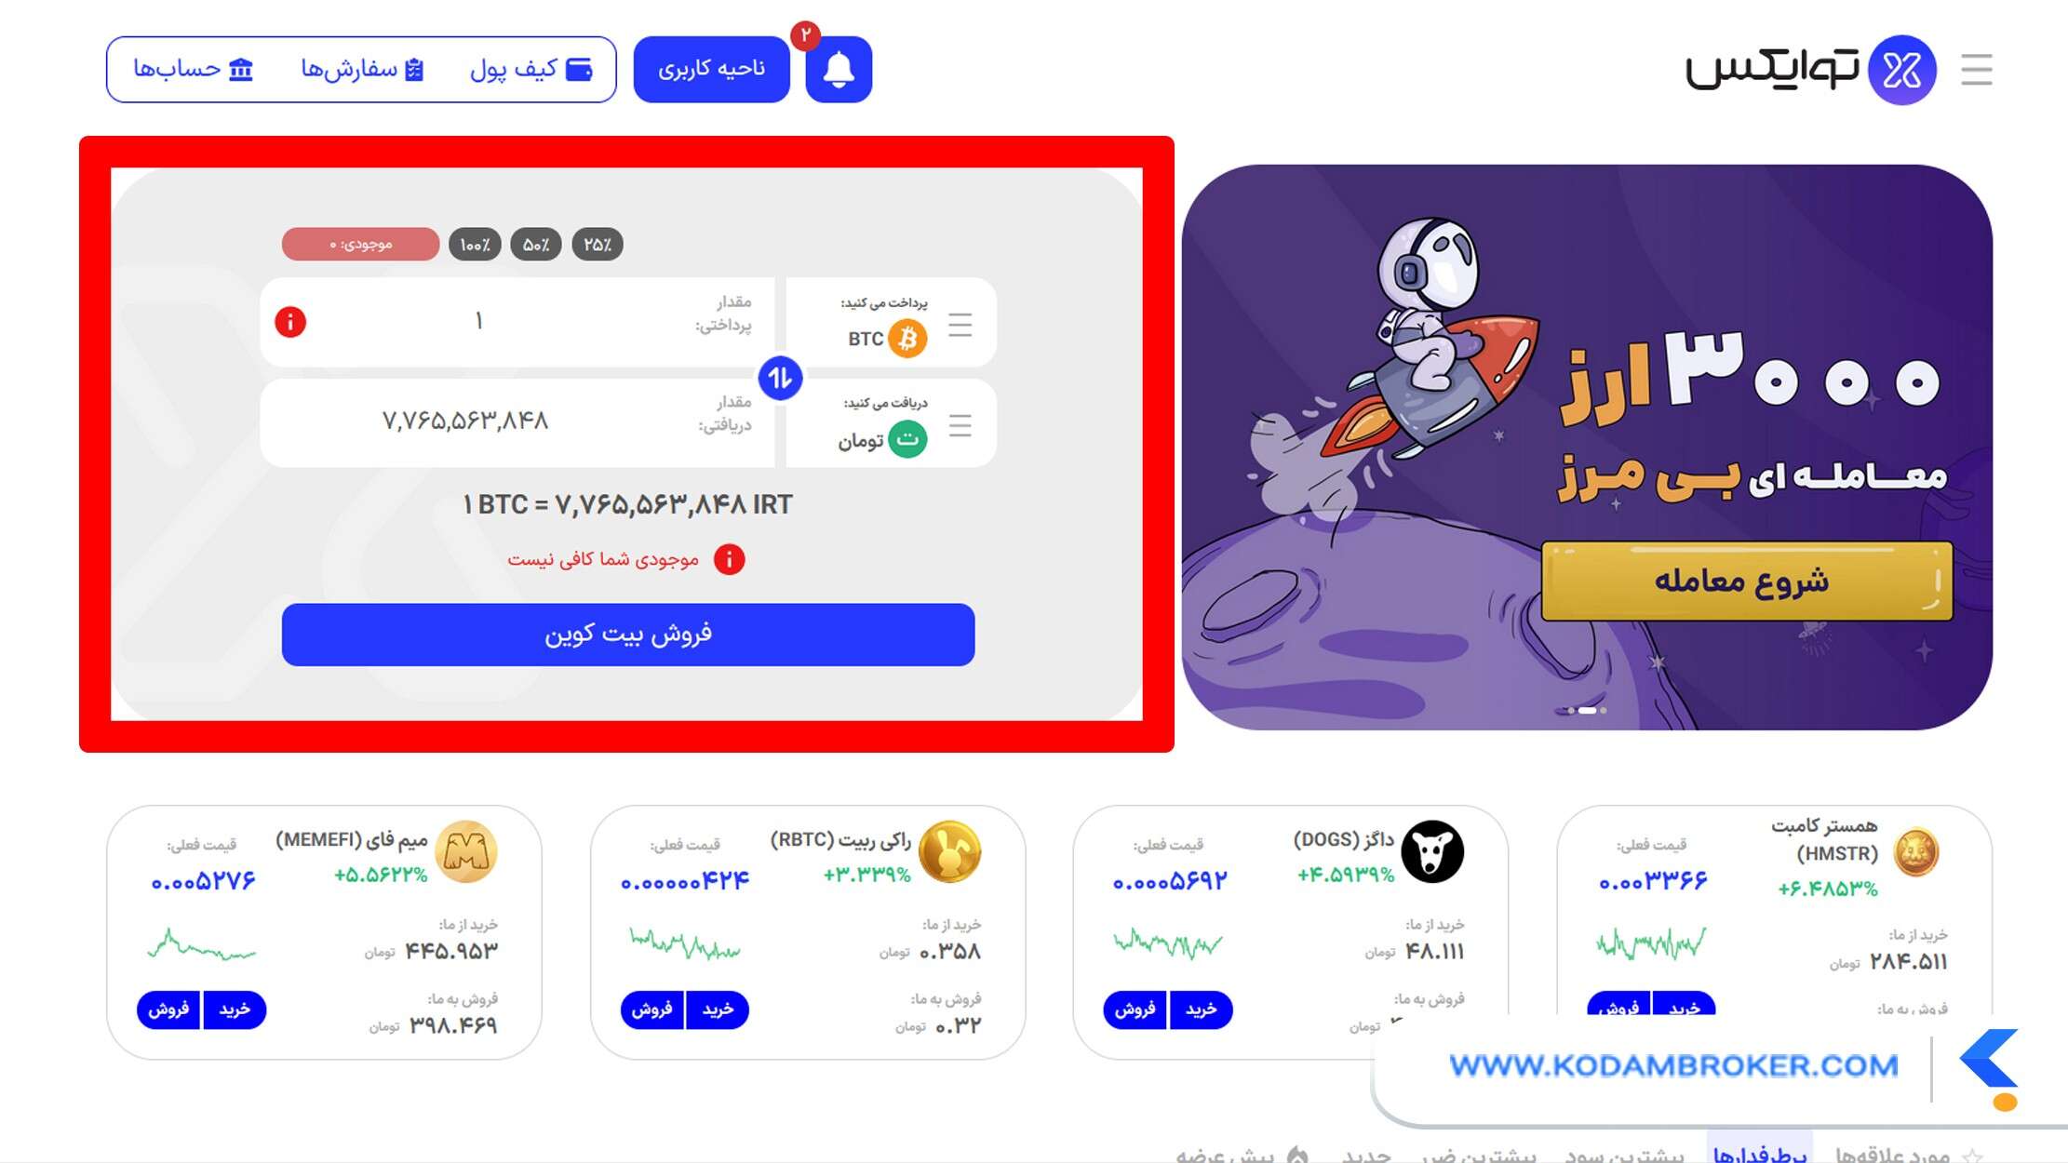The height and width of the screenshot is (1163, 2068).
Task: Select the 100% balance option
Action: pos(475,245)
